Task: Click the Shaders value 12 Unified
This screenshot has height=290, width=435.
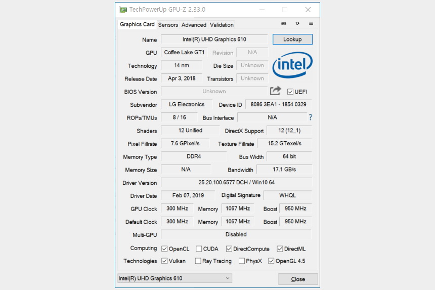Action: point(190,131)
